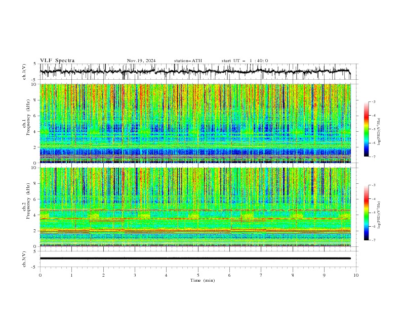Select the date "Nov.19, 2024" in header
The height and width of the screenshot is (309, 401).
point(141,61)
